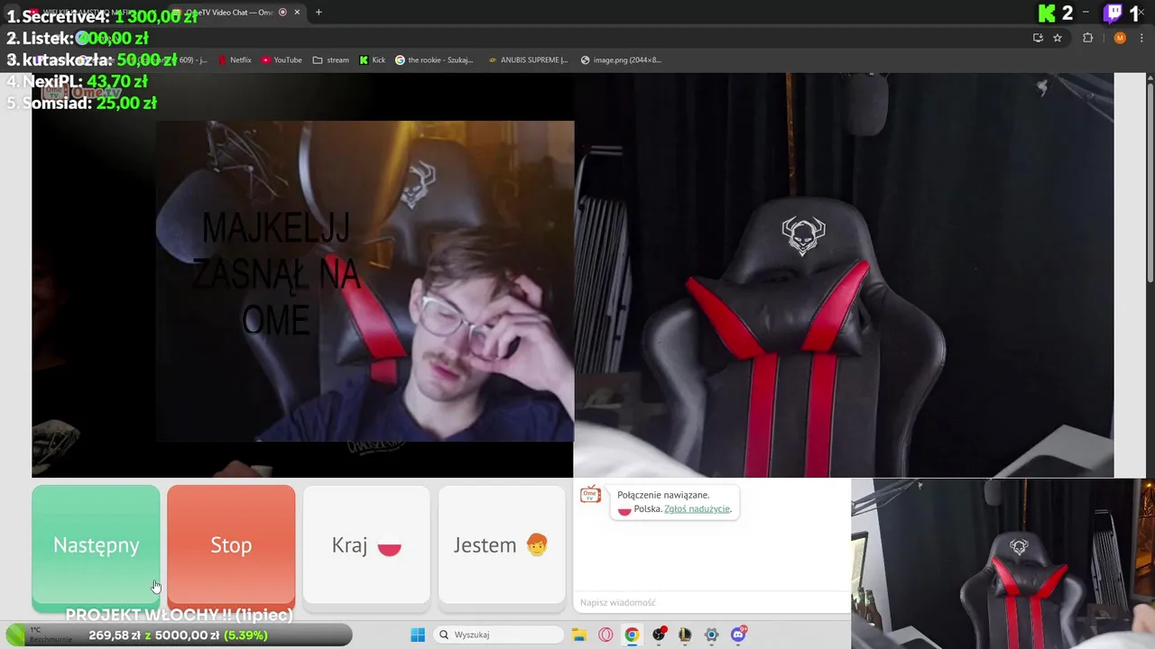Open the ANUBIS SUPREME bookmark
Image resolution: width=1155 pixels, height=649 pixels.
[x=528, y=60]
